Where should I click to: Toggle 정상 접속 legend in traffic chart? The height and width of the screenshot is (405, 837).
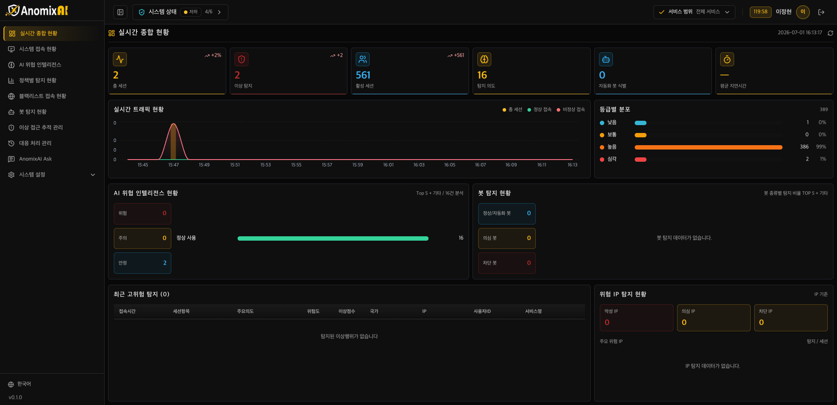point(540,109)
